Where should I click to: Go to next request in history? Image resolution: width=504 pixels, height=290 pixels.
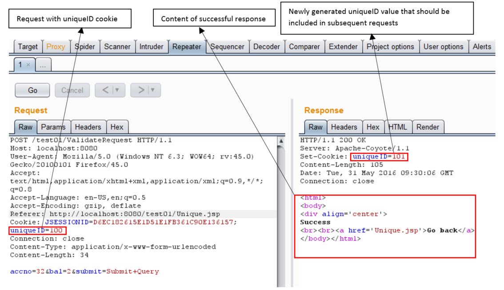tap(141, 90)
